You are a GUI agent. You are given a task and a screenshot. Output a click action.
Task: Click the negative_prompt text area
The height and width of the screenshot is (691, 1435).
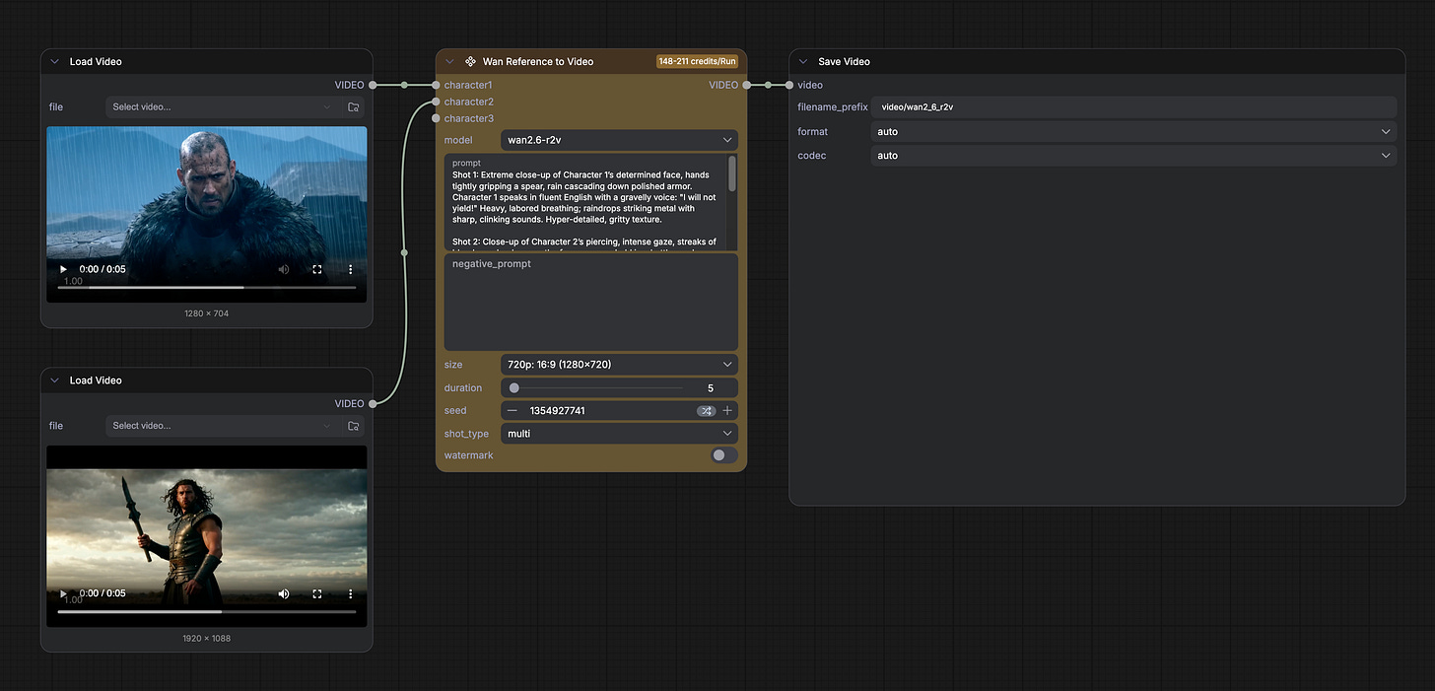tap(590, 302)
